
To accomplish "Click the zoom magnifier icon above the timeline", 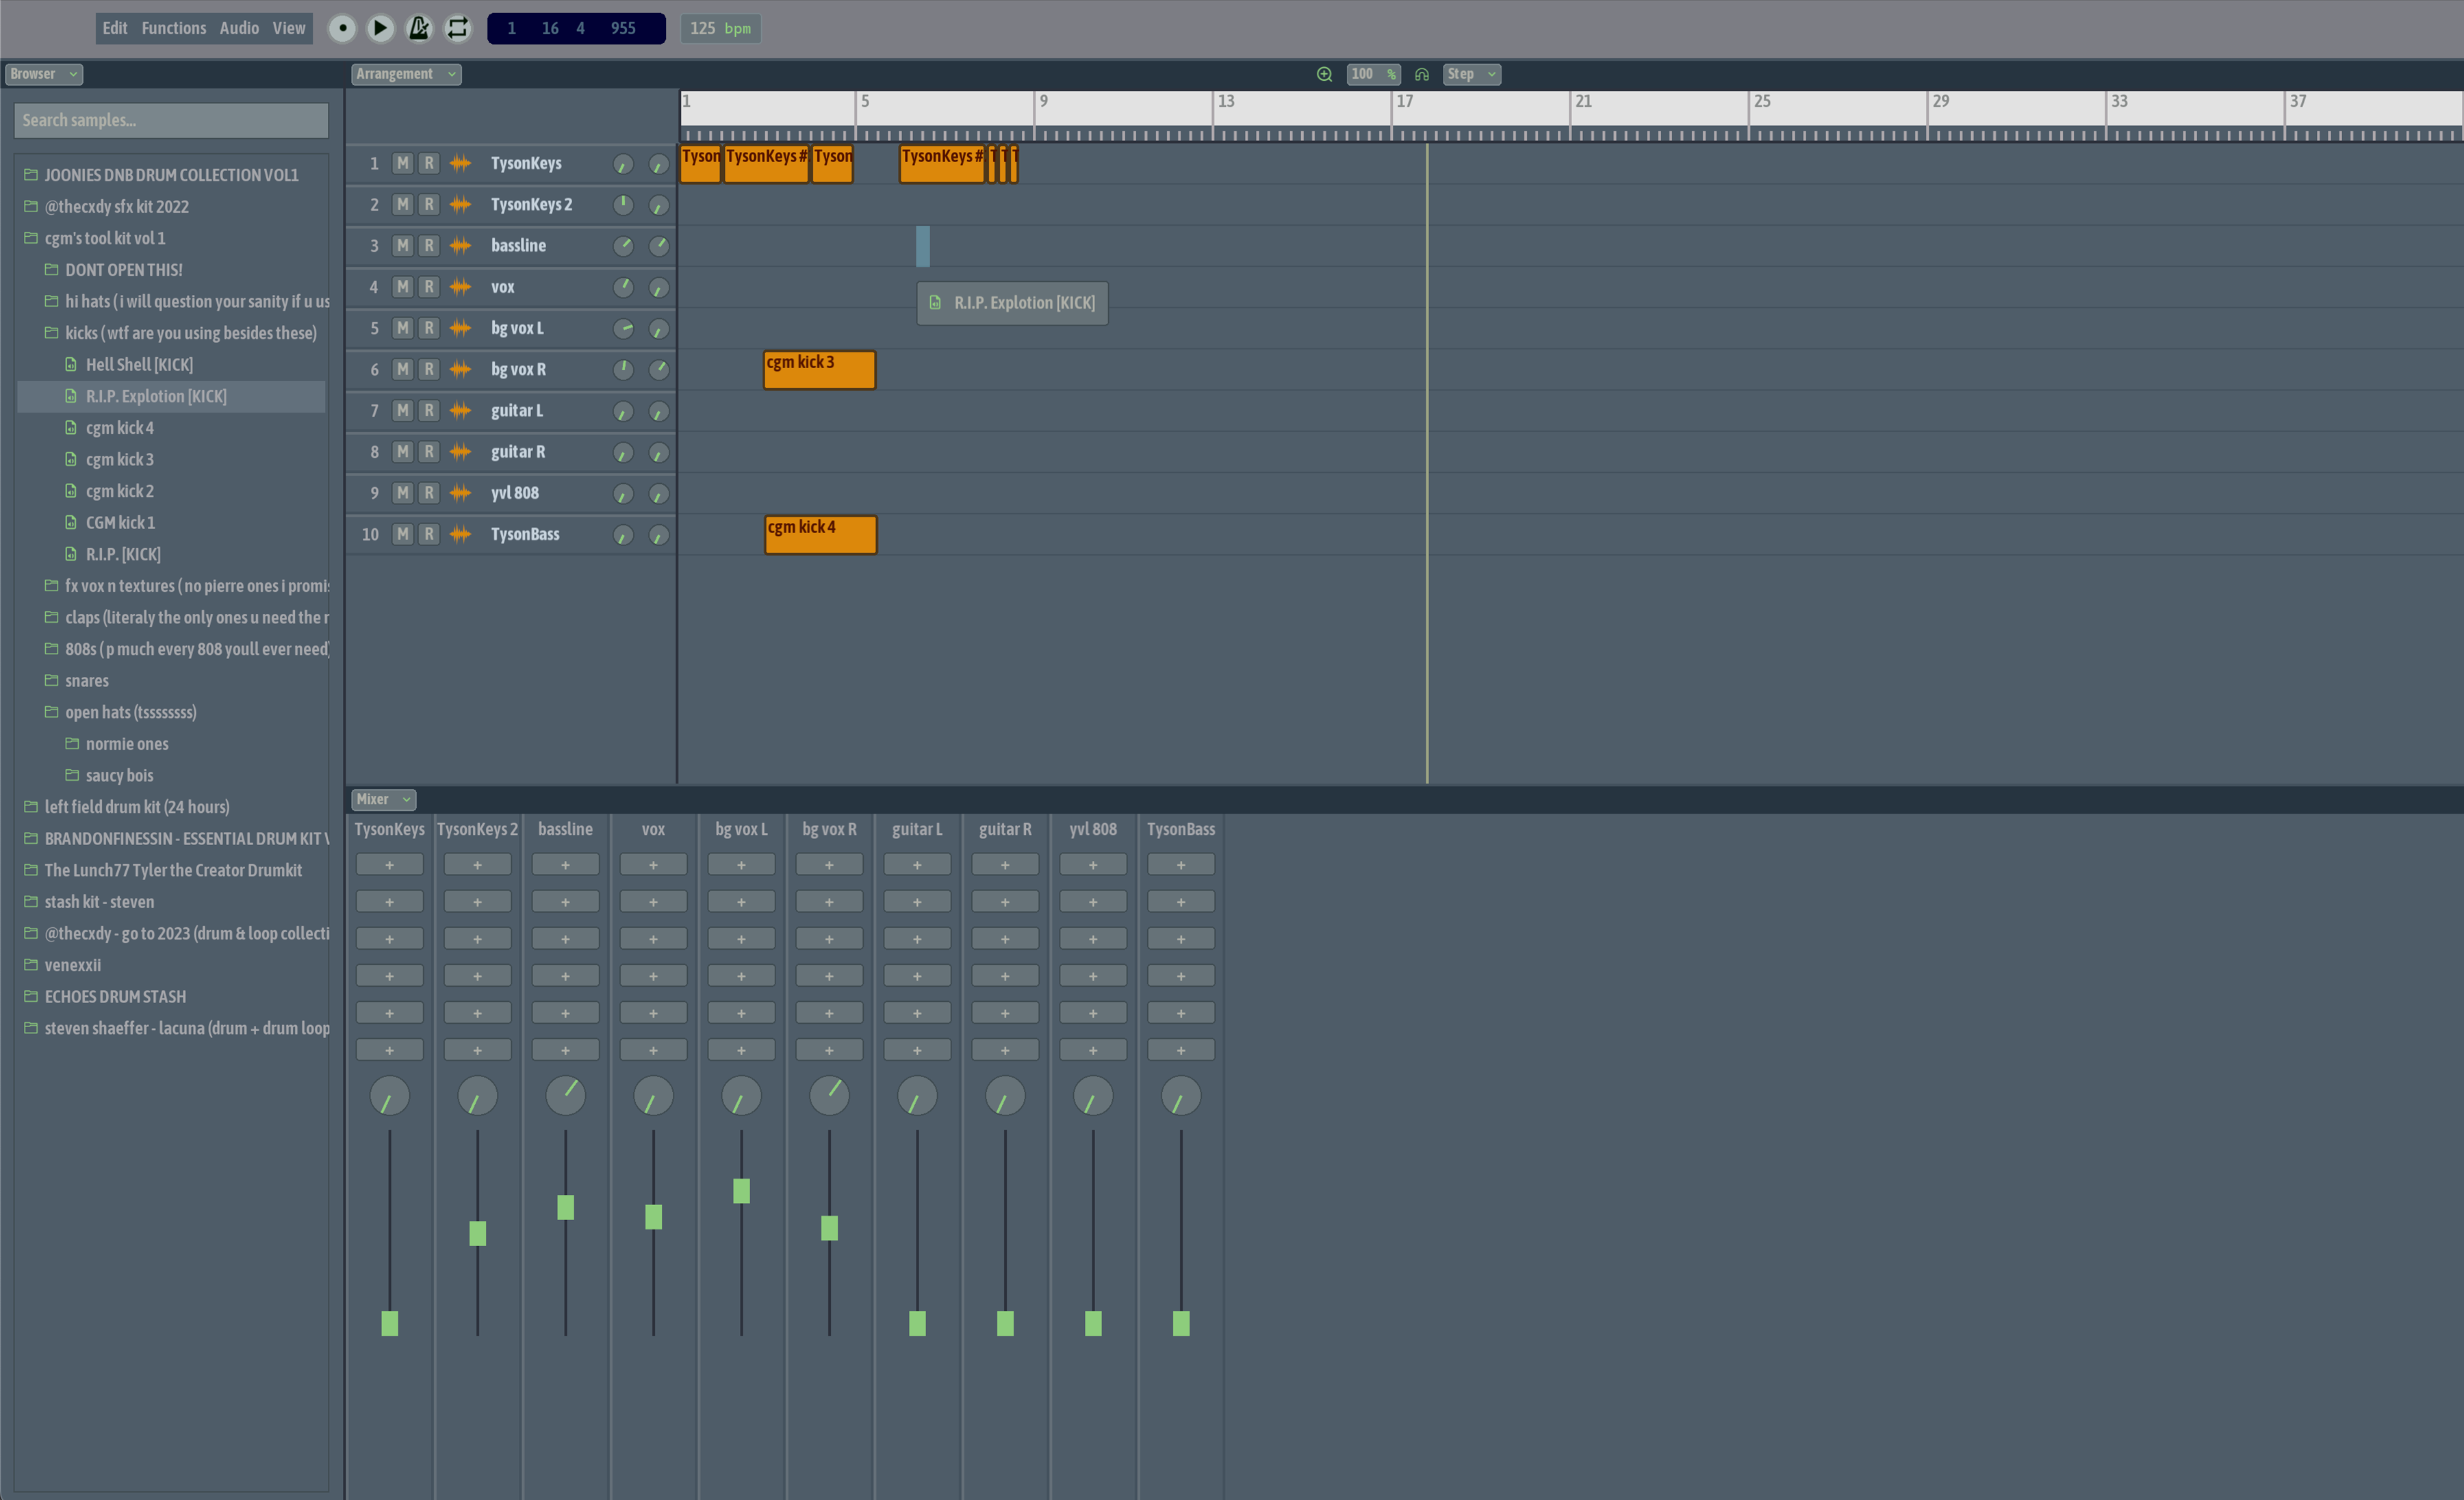I will [x=1324, y=74].
